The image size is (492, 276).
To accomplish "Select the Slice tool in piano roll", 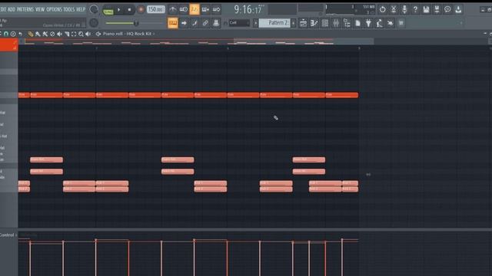I will (67, 34).
